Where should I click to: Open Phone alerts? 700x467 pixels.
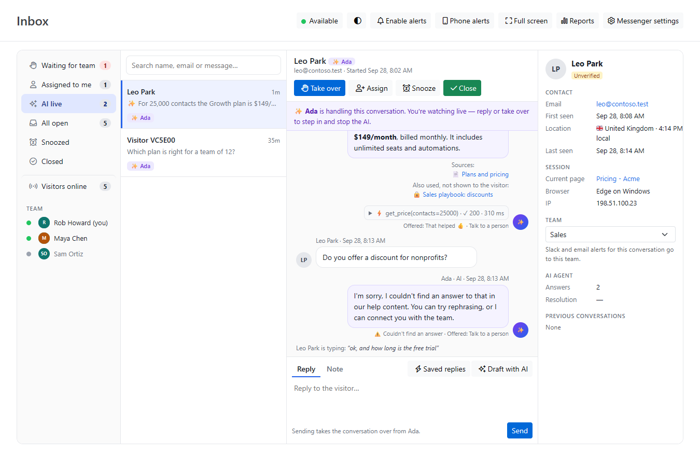click(x=465, y=21)
